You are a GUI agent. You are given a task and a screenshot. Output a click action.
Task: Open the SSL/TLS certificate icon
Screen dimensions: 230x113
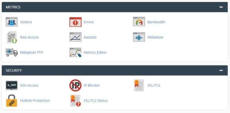coord(139,85)
